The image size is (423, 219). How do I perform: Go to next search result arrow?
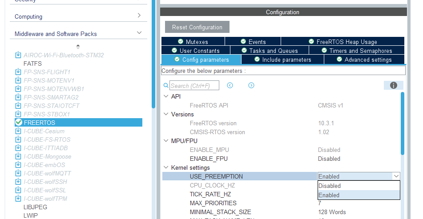tap(251, 85)
